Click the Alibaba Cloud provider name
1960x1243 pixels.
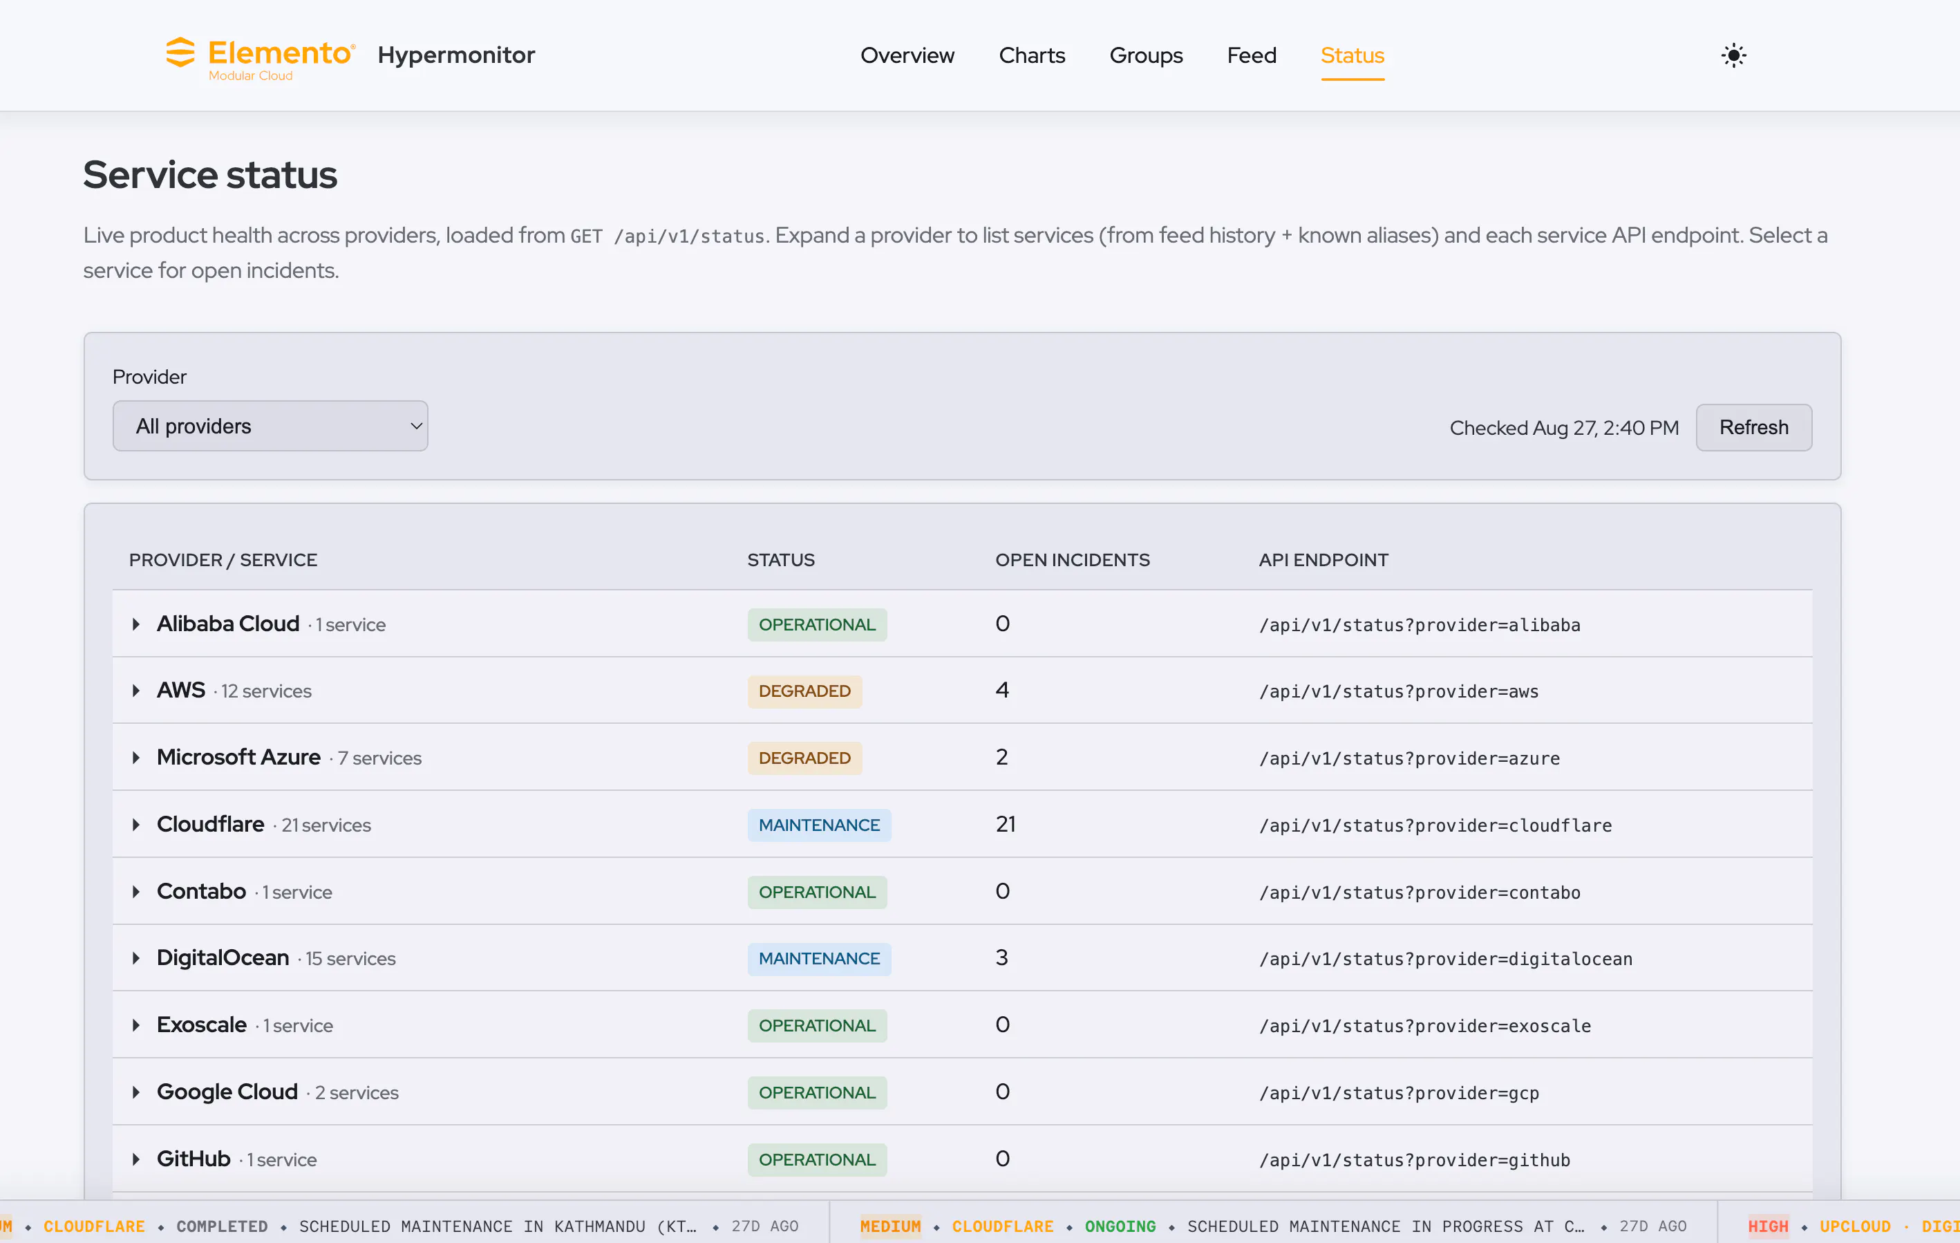click(x=228, y=624)
